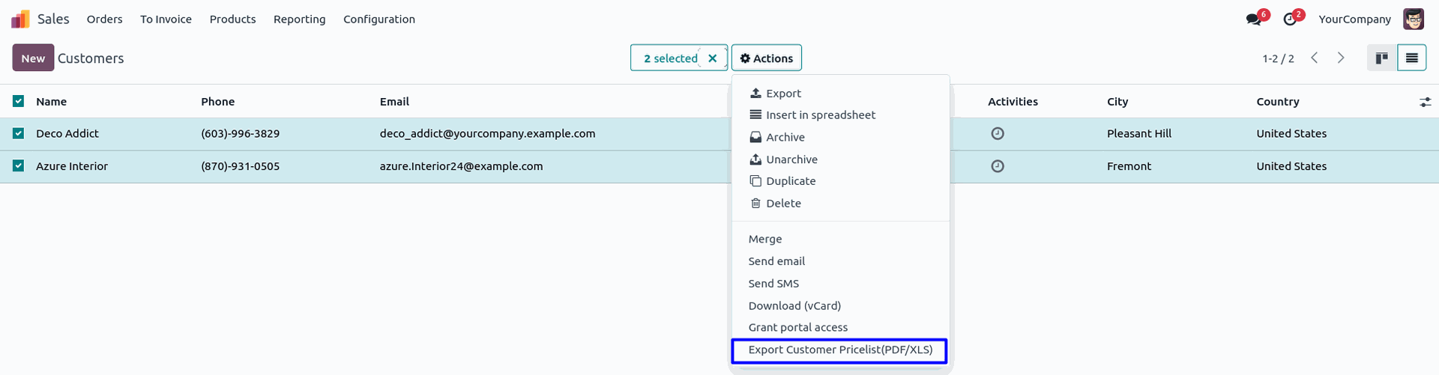Collapse the Actions dropdown

tap(766, 58)
